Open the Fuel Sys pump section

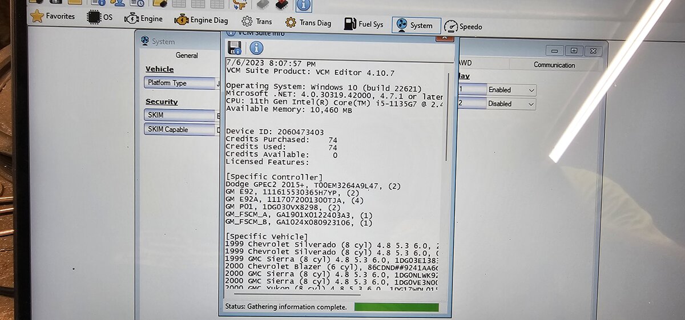[364, 24]
